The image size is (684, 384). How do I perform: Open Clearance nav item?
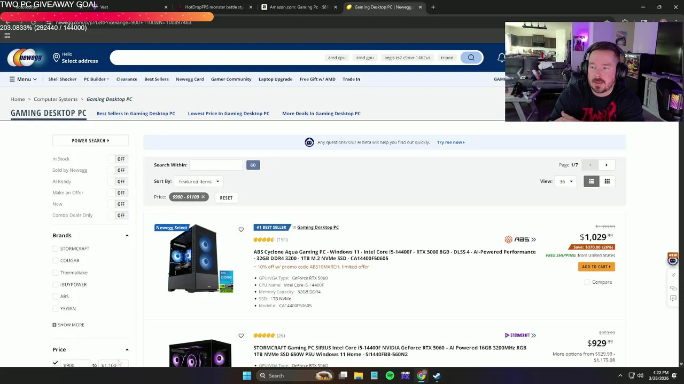click(x=127, y=79)
